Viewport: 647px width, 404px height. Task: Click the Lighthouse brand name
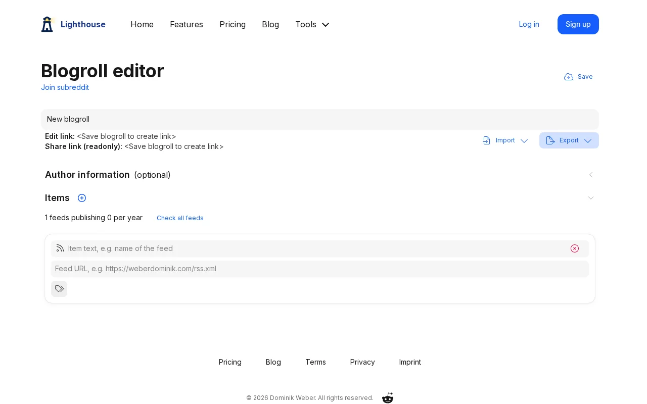tap(83, 24)
